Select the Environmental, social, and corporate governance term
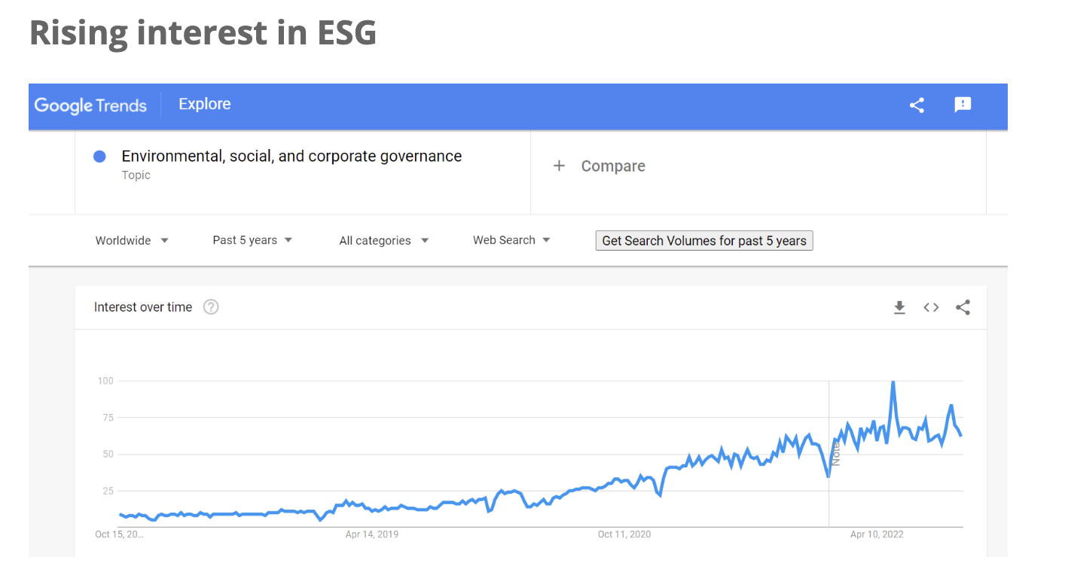The image size is (1068, 575). click(x=291, y=157)
